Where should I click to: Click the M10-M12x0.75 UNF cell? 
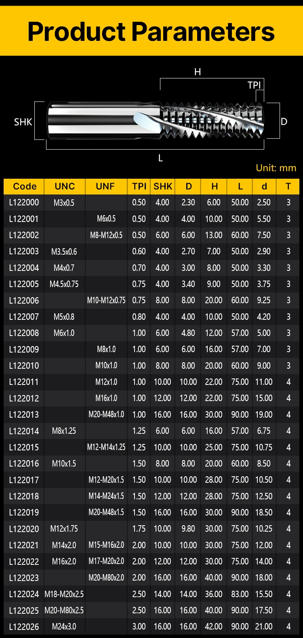pos(106,300)
